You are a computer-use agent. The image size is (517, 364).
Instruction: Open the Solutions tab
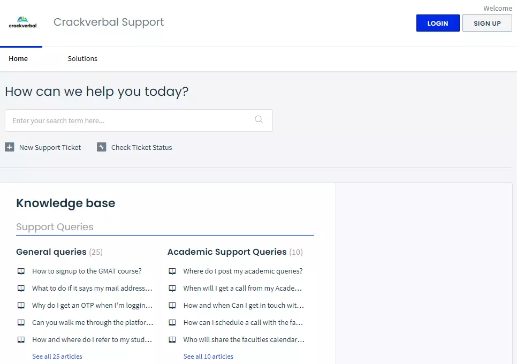[x=82, y=59]
